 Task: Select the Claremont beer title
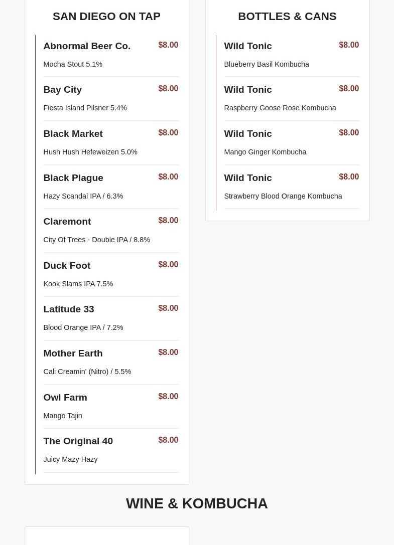click(67, 222)
